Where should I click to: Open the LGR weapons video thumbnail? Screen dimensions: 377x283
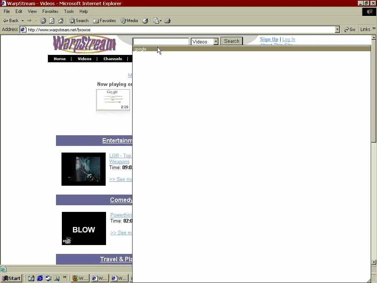tap(84, 169)
